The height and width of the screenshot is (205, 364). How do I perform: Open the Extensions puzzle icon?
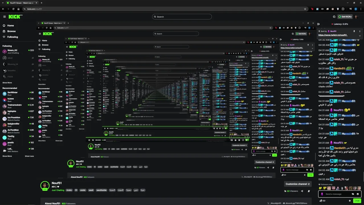pos(343,9)
